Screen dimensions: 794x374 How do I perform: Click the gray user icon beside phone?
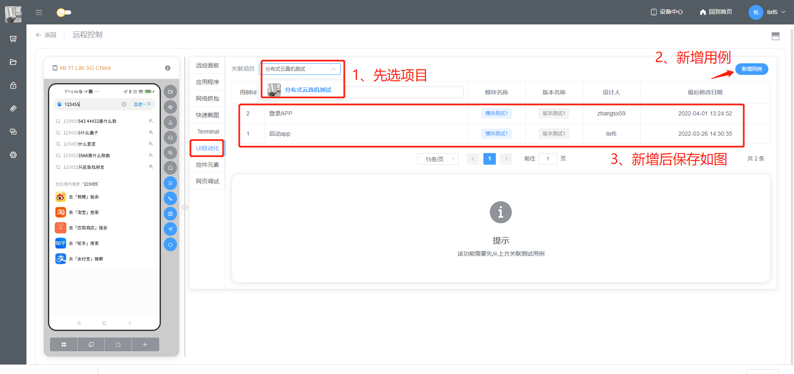point(170,122)
